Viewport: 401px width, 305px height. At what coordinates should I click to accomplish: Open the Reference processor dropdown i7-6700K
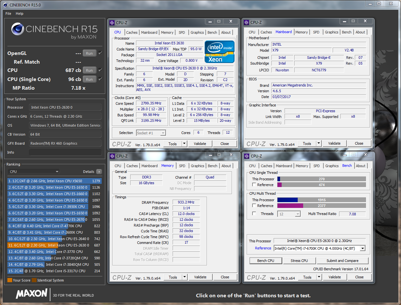pos(320,248)
